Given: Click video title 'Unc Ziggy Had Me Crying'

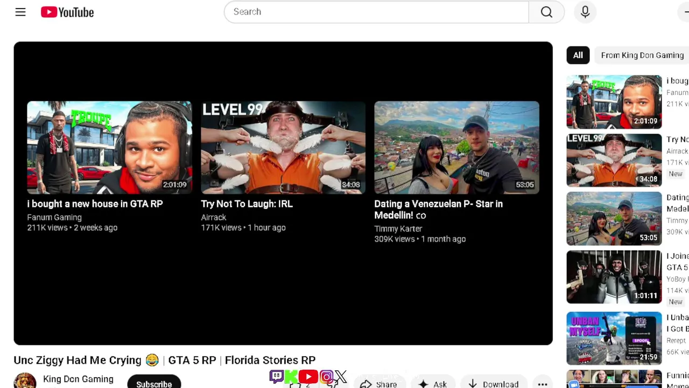Looking at the screenshot, I should 165,360.
